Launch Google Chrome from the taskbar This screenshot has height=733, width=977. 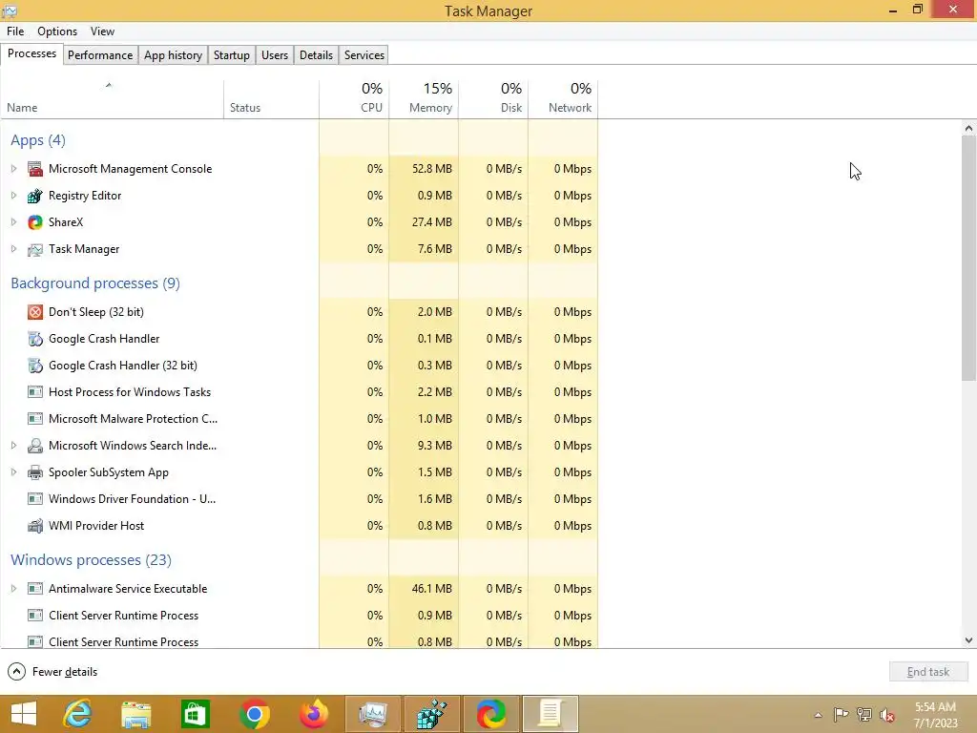coord(254,714)
